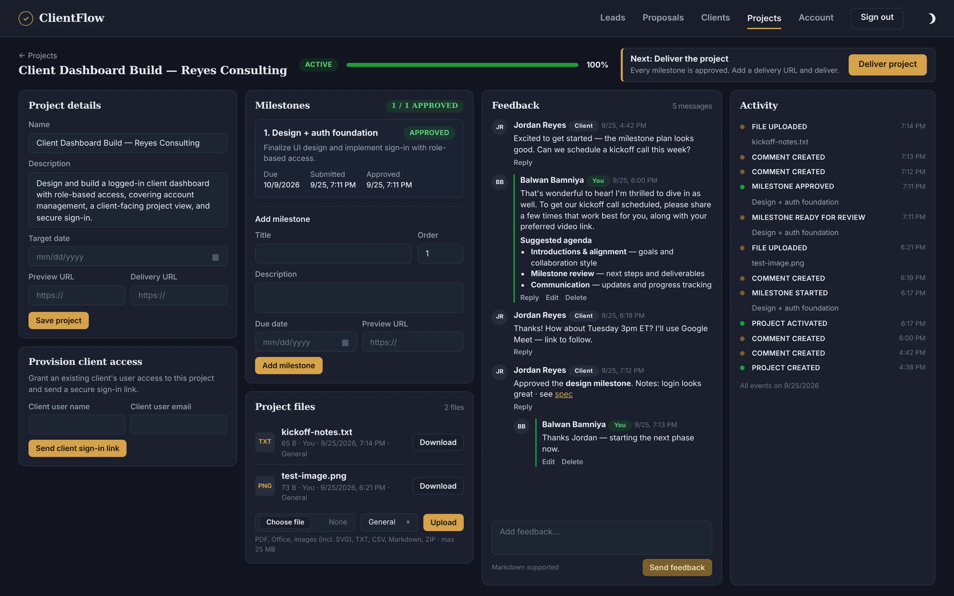The height and width of the screenshot is (596, 954).
Task: Click the Choose file button
Action: tap(285, 522)
